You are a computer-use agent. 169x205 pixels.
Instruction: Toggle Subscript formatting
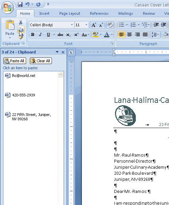(68, 35)
